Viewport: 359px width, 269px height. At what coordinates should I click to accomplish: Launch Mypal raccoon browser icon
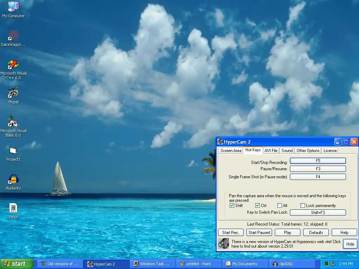(x=13, y=92)
